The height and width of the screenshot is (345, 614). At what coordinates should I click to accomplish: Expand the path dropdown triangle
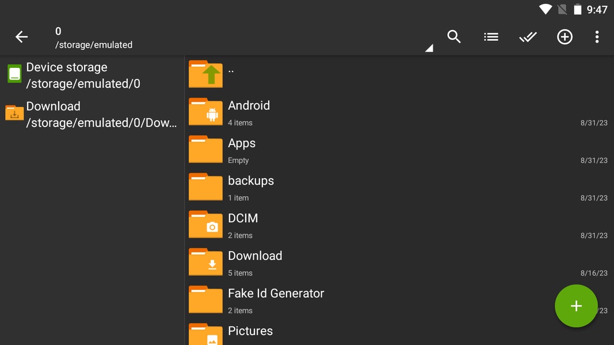(x=429, y=49)
